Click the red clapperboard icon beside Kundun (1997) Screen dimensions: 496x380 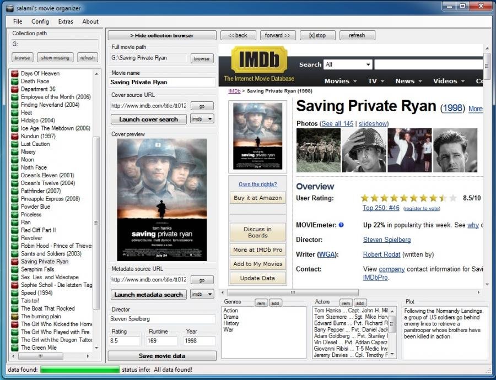[14, 136]
